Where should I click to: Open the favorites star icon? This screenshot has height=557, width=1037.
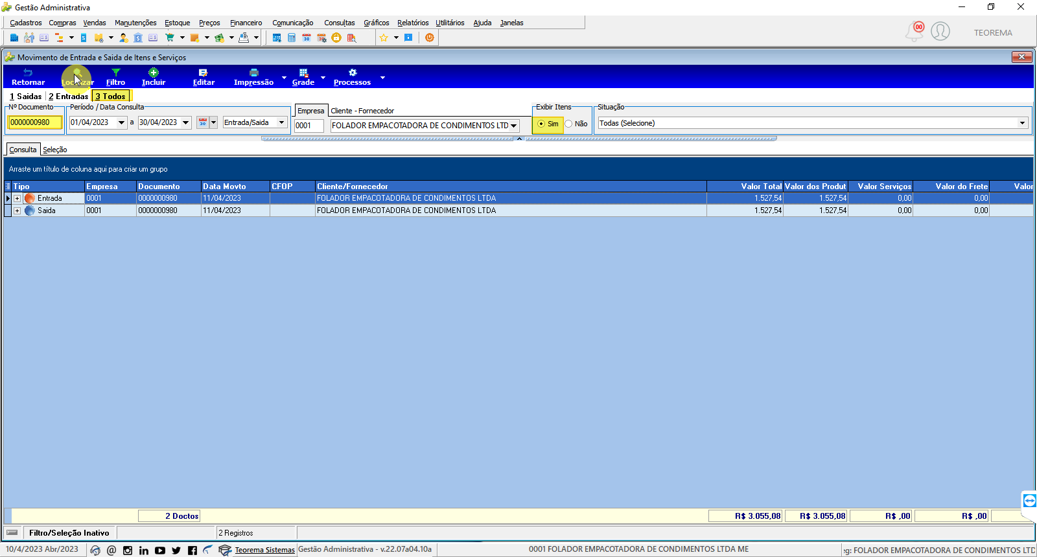[x=384, y=38]
